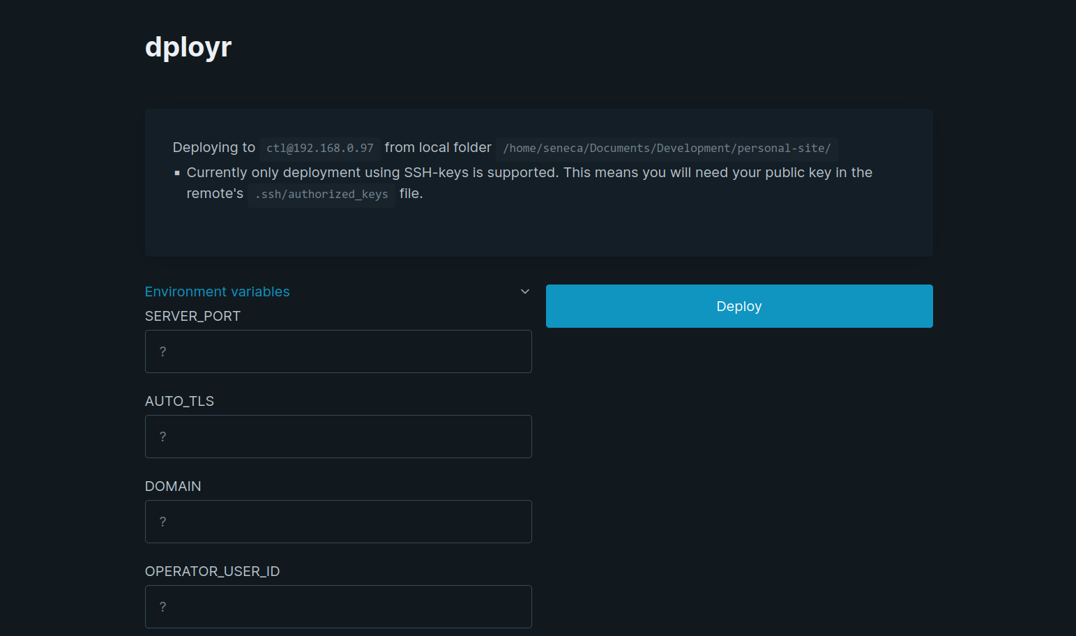Click the SERVER_PORT label
Screen dimensions: 1076x636
192,316
